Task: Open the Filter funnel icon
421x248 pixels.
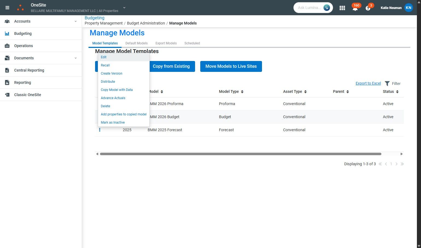Action: tap(387, 84)
